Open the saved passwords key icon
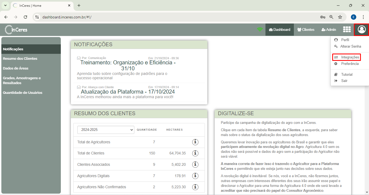Screen dimensions: 369x195 tap(323, 17)
